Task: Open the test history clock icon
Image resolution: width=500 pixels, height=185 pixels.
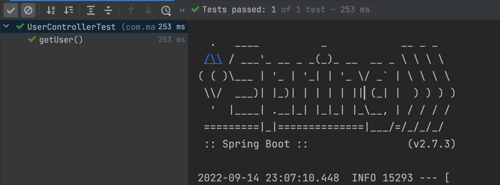Action: click(166, 11)
